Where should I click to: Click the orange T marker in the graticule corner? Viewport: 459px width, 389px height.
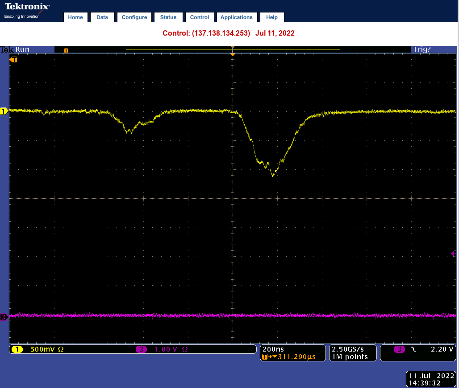coord(14,59)
